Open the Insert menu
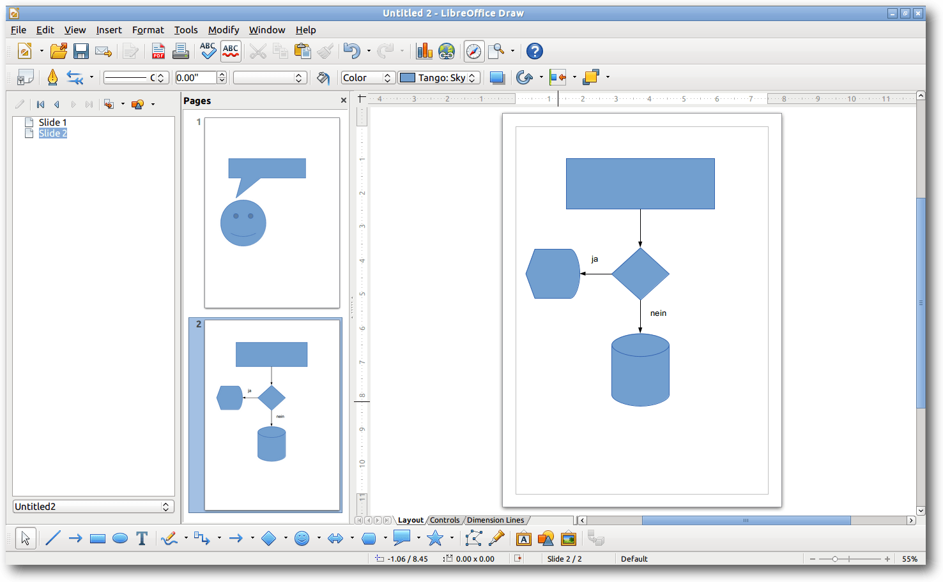 109,30
